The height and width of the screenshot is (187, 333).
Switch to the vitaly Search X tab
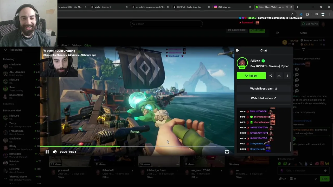[x=109, y=7]
